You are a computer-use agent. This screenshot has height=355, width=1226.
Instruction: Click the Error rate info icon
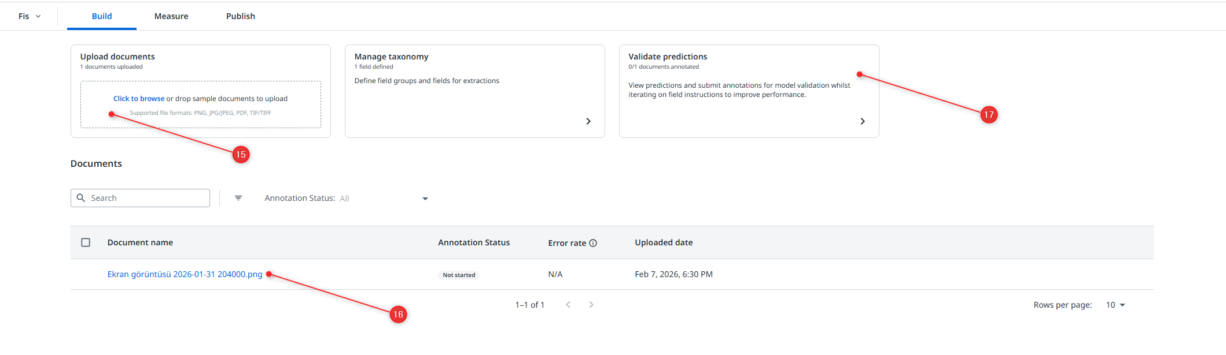point(593,243)
